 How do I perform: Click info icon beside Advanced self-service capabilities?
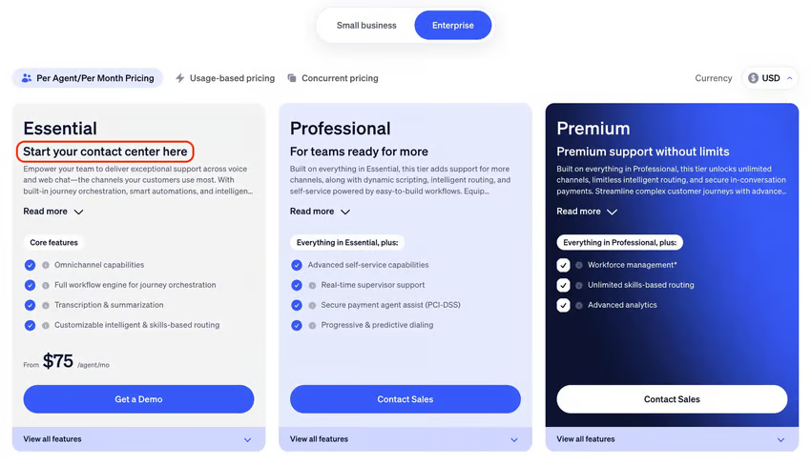[312, 265]
